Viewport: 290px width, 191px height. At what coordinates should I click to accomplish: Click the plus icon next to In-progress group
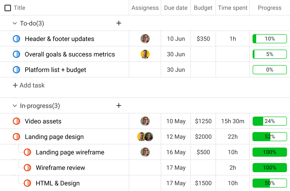tap(119, 105)
